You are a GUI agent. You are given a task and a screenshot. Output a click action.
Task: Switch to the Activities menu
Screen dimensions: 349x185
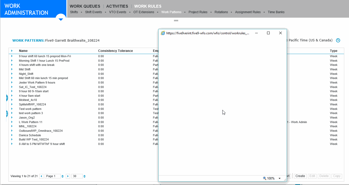click(x=117, y=6)
